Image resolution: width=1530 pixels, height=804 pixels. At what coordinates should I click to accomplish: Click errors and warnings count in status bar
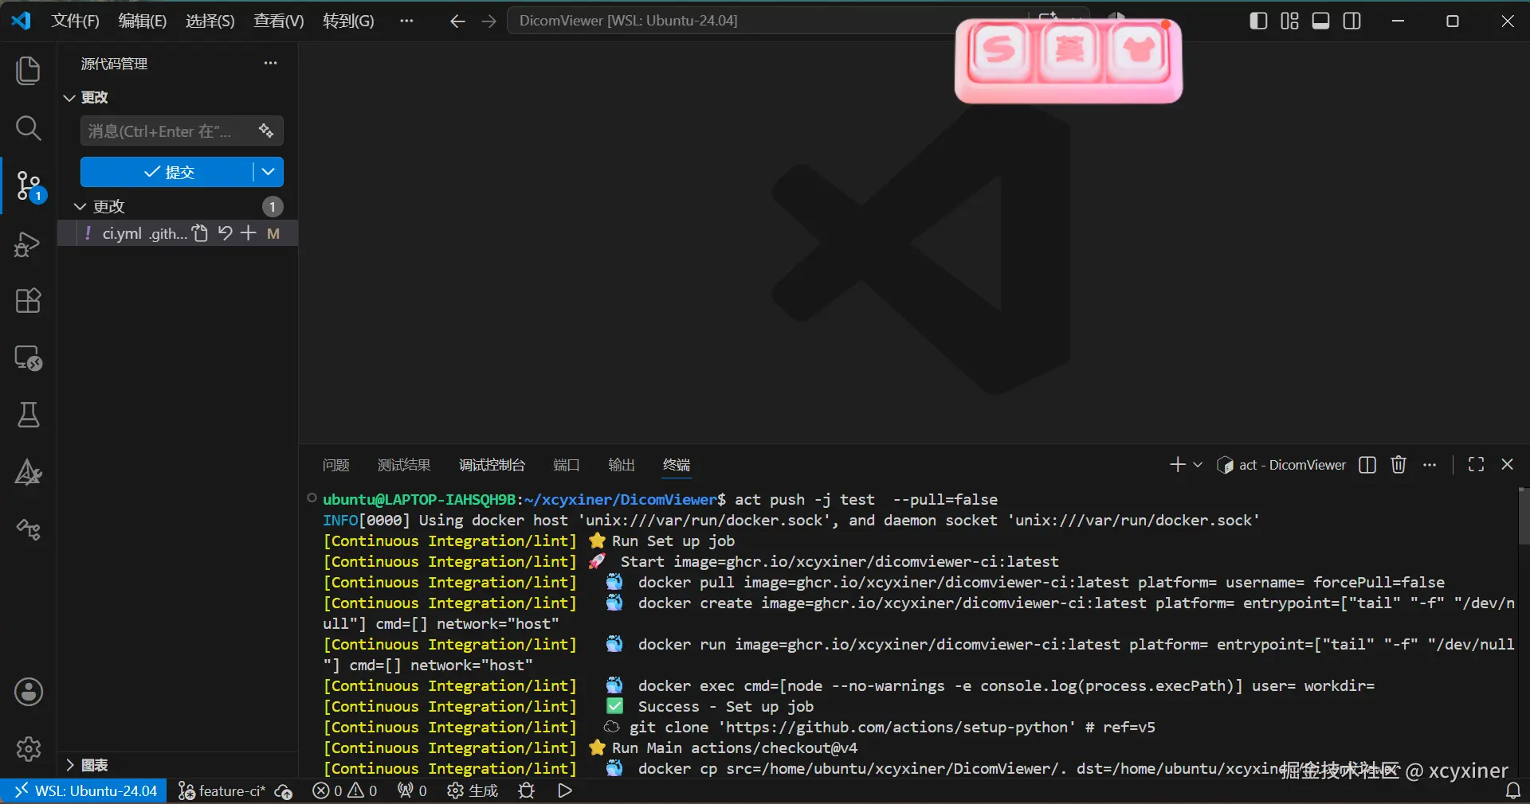coord(345,791)
